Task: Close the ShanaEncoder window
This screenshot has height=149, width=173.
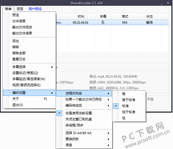Action: (168, 3)
